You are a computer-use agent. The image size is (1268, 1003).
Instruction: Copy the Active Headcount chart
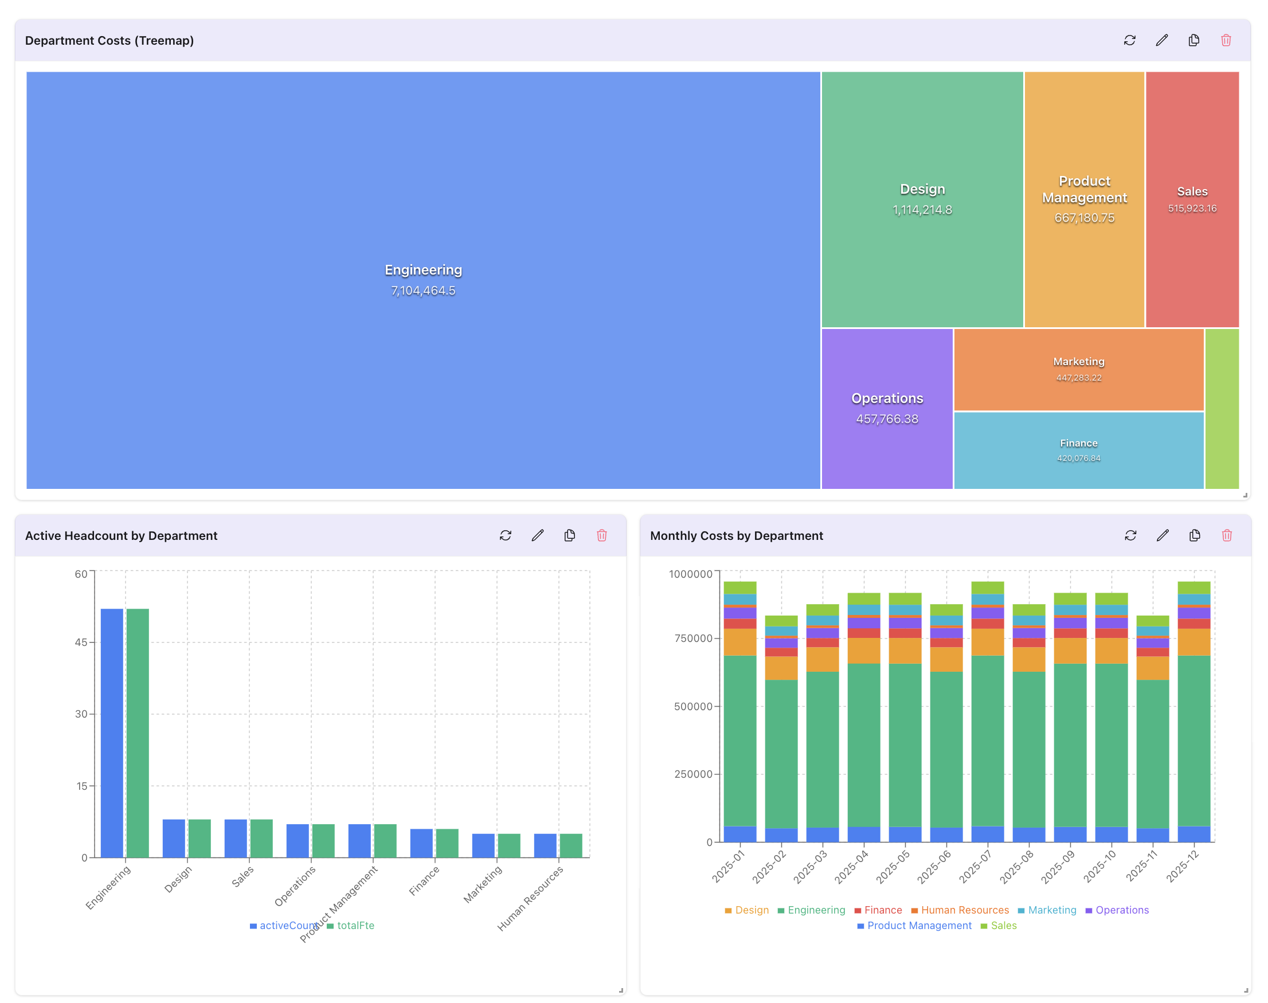pos(569,535)
